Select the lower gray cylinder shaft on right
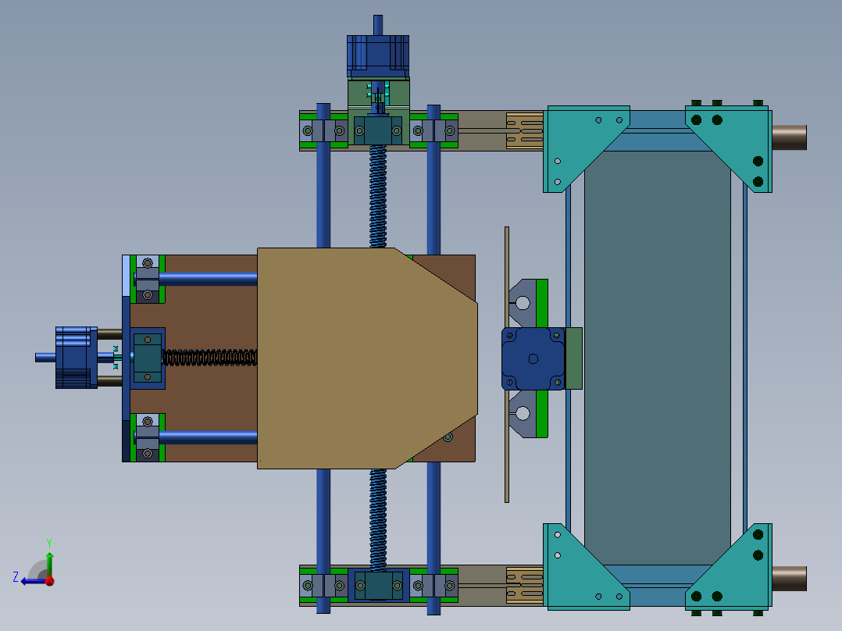Viewport: 842px width, 631px height. tap(790, 579)
